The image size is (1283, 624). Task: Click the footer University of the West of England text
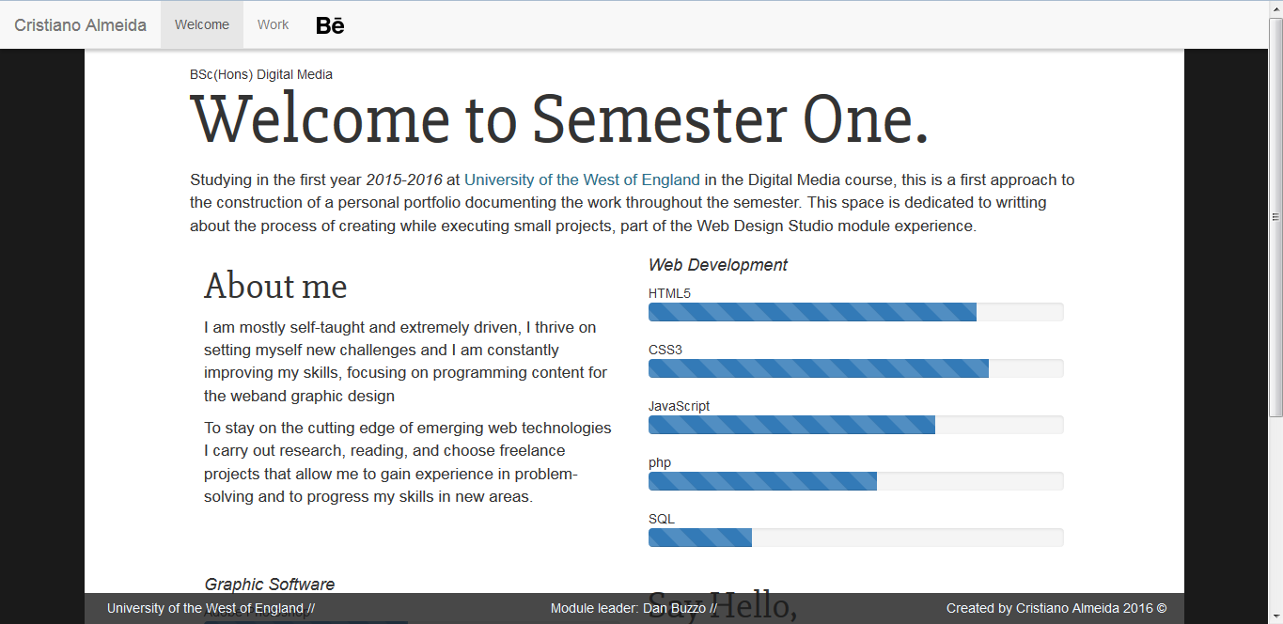click(211, 608)
